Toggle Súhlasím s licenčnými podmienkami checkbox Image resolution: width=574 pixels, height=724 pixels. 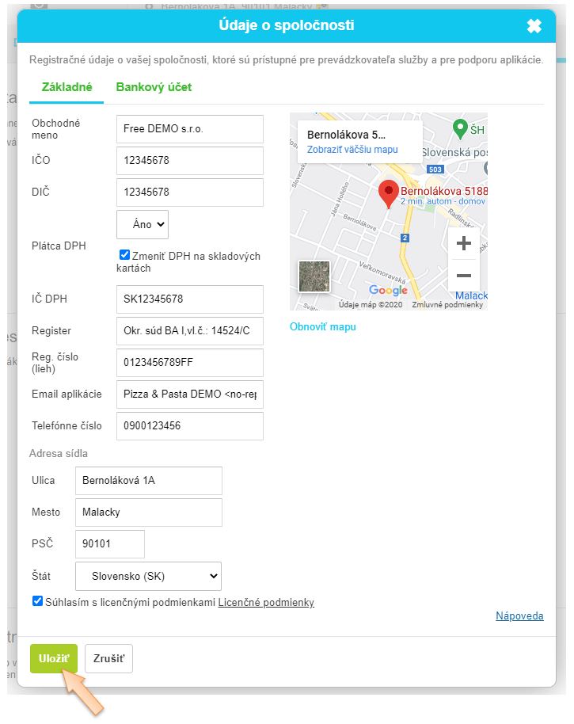coord(38,601)
